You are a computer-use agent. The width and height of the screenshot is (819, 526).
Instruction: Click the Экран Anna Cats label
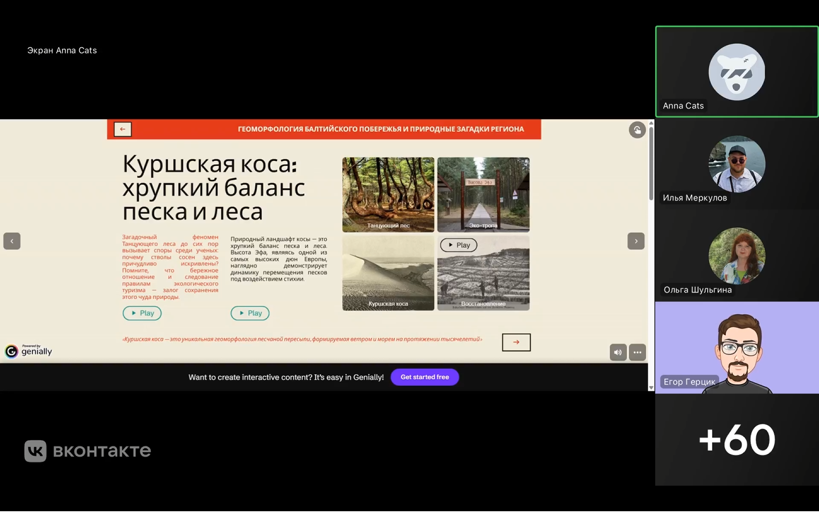click(x=62, y=51)
